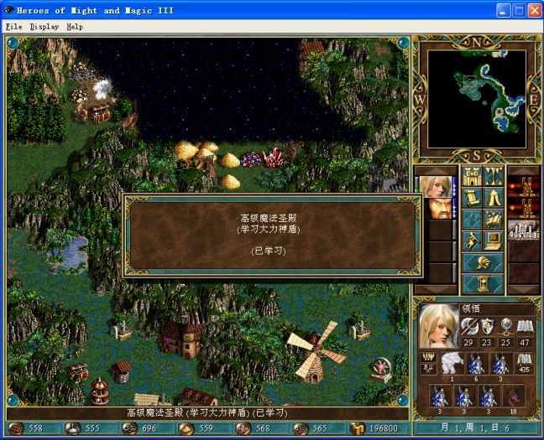This screenshot has width=544, height=440.
Task: Open the File menu
Action: point(13,26)
